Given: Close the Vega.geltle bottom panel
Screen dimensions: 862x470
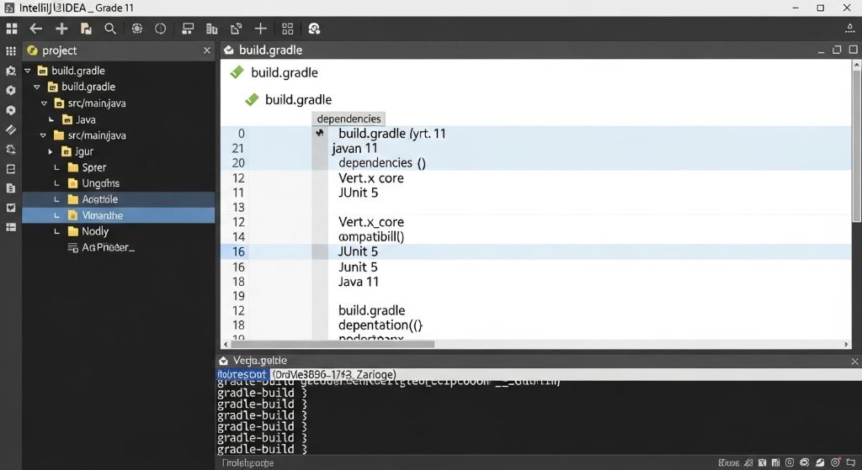Looking at the screenshot, I should (x=854, y=362).
